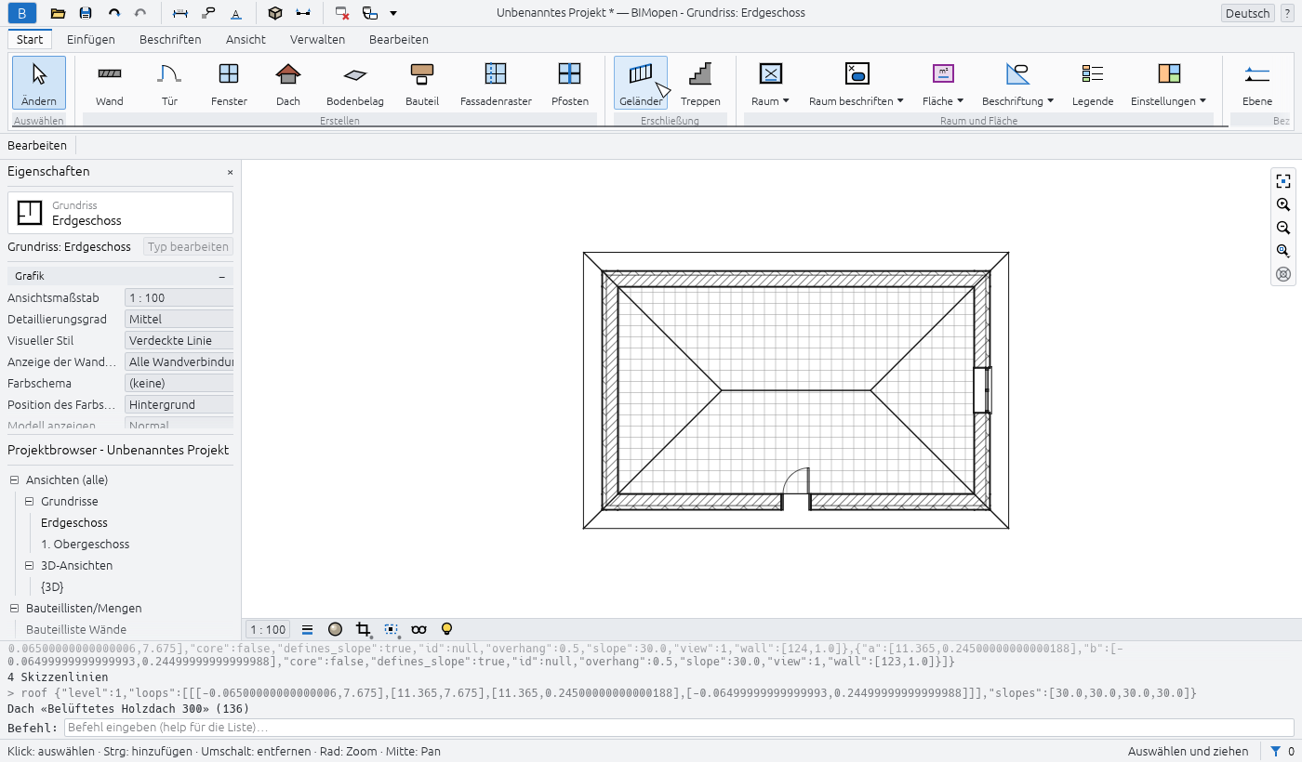Select the Bodenbelag tool
Viewport: 1302px width, 762px height.
click(x=355, y=83)
